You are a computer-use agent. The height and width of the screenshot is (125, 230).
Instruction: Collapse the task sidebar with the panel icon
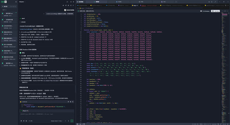16,2
